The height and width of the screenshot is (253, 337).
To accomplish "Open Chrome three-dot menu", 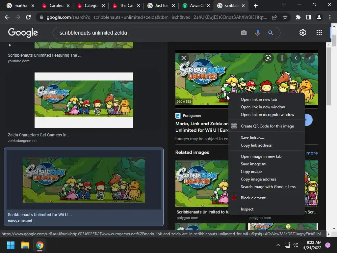I will point(330,17).
